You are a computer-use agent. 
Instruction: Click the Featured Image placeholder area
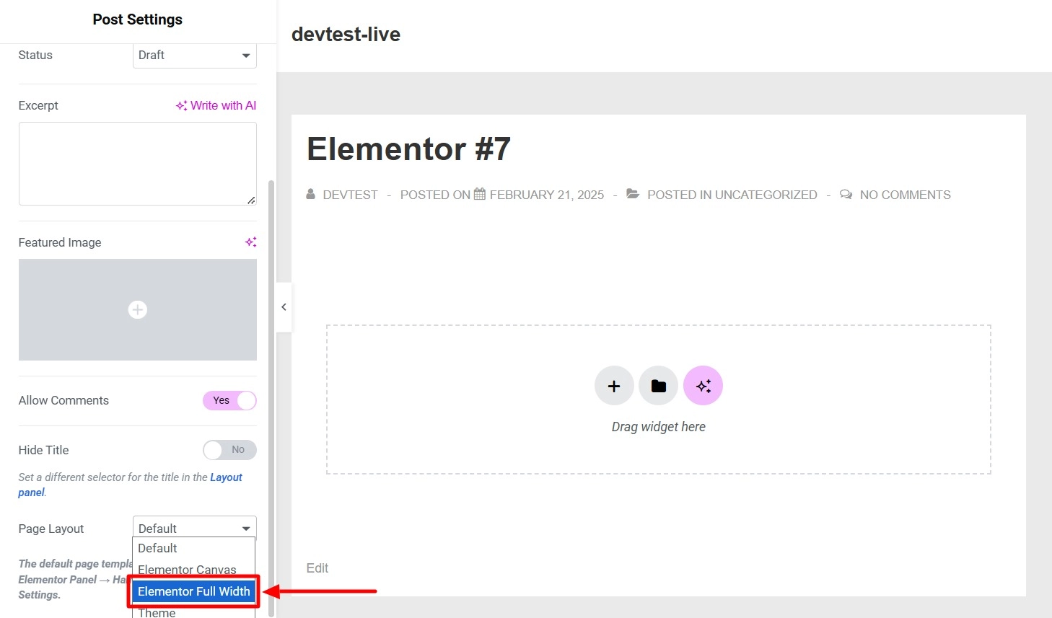pyautogui.click(x=138, y=310)
